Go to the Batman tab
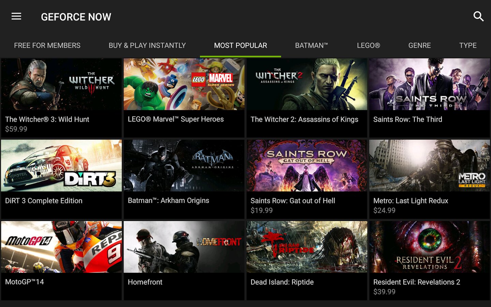Image resolution: width=491 pixels, height=307 pixels. pyautogui.click(x=311, y=45)
